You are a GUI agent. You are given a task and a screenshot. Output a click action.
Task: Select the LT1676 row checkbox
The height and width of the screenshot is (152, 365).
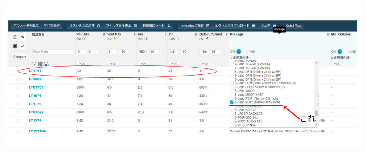(18, 96)
